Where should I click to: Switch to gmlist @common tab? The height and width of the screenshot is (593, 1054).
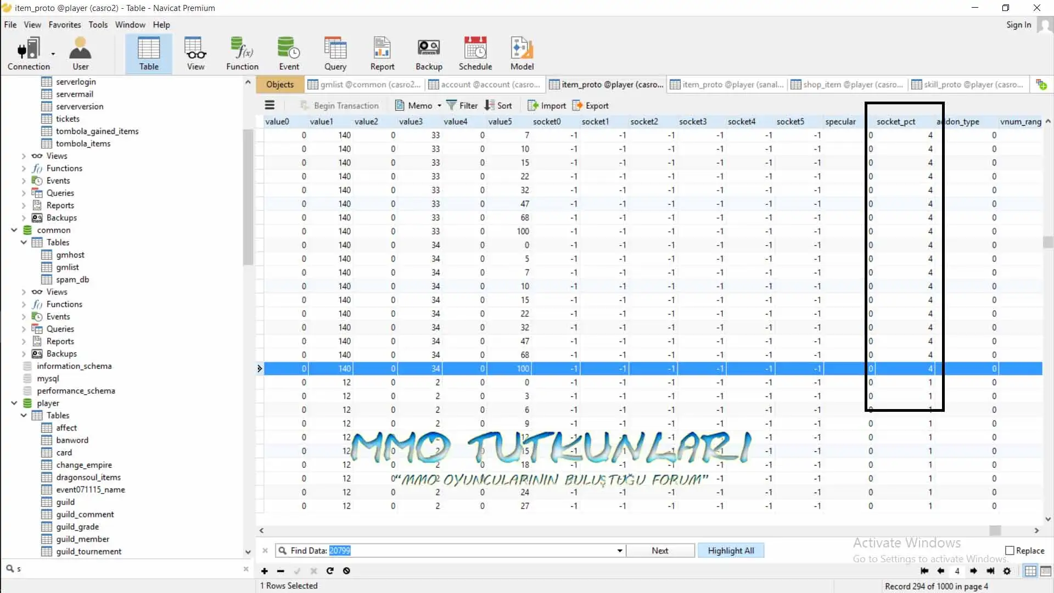[365, 85]
